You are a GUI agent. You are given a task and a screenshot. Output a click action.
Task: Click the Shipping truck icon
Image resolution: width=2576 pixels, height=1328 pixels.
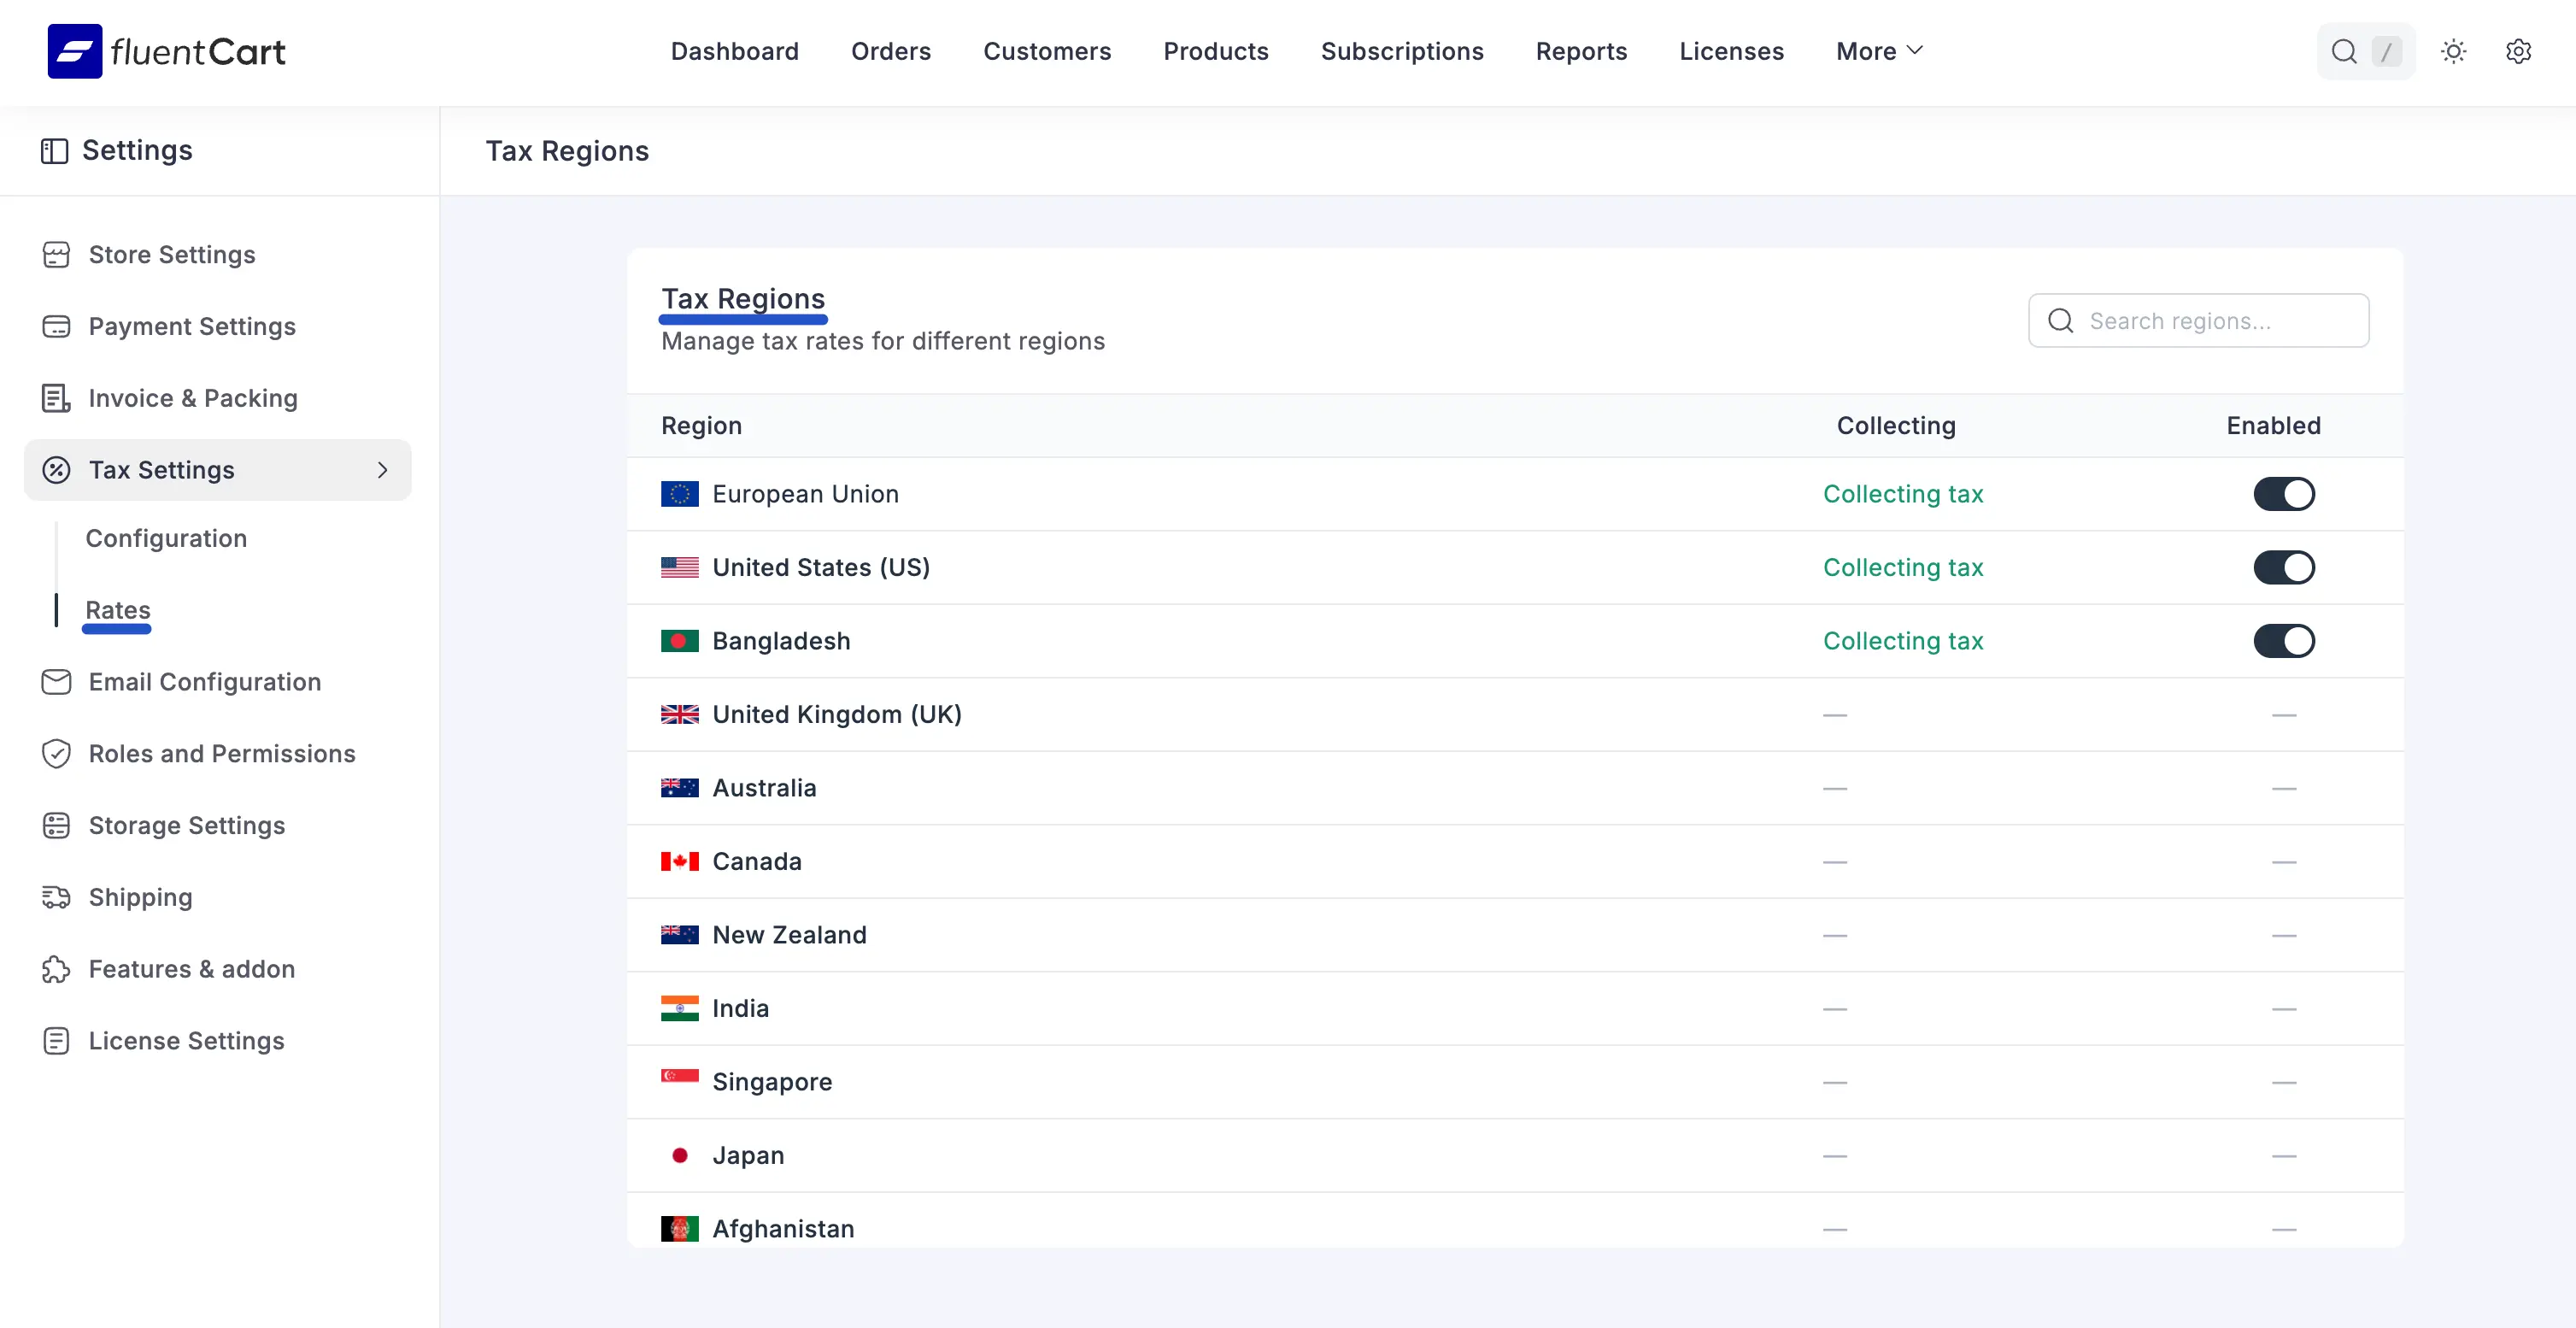pos(56,897)
